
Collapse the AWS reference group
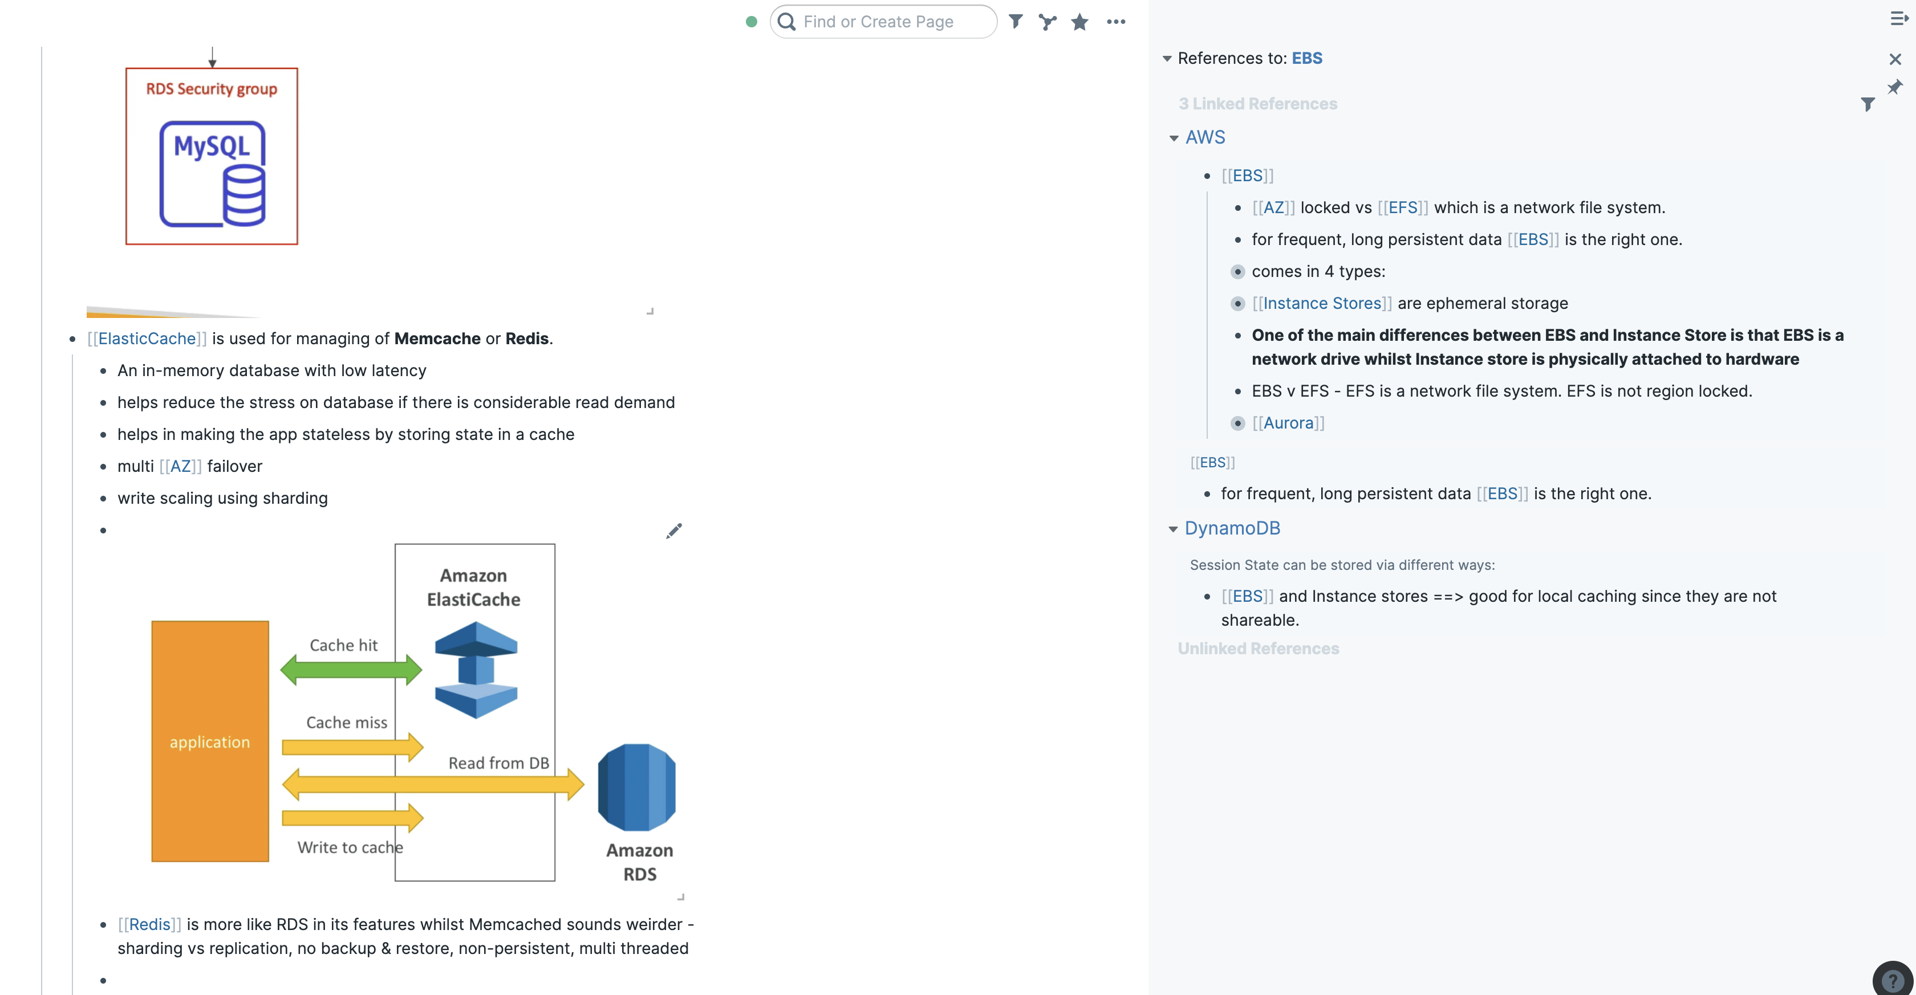pos(1174,138)
